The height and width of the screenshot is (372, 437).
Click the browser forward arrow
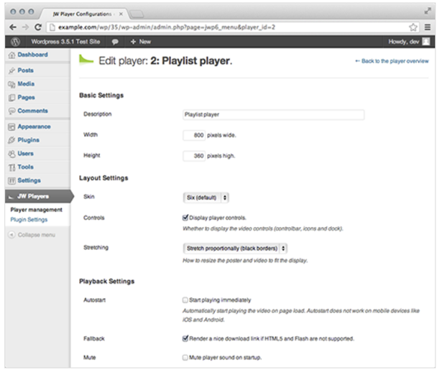(x=25, y=27)
